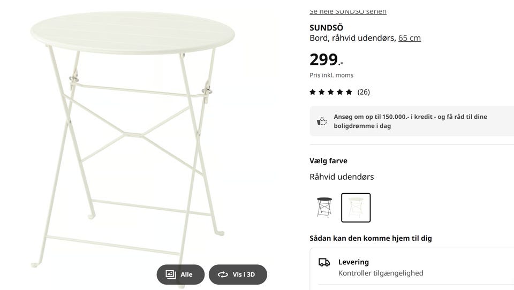The width and height of the screenshot is (514, 290).
Task: Click the Pris inkl. moms text
Action: pos(331,75)
